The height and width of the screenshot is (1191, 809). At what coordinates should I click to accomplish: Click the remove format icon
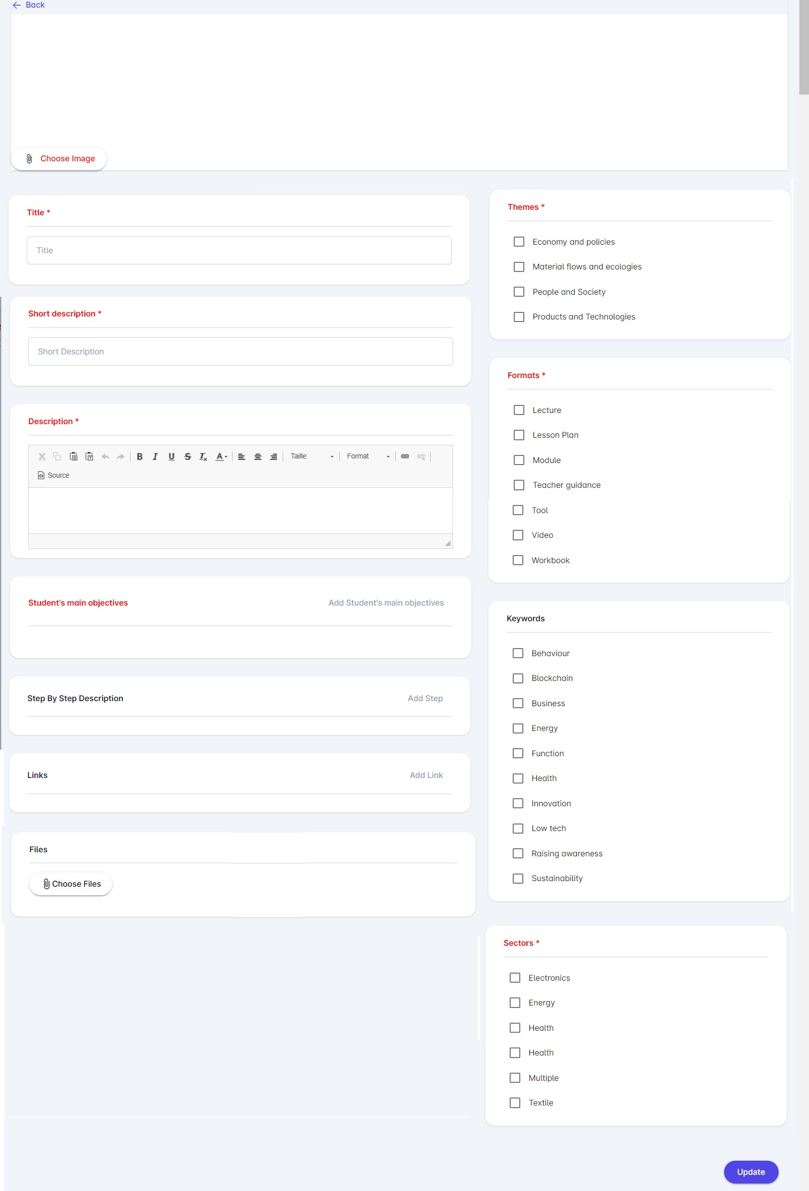(x=204, y=456)
